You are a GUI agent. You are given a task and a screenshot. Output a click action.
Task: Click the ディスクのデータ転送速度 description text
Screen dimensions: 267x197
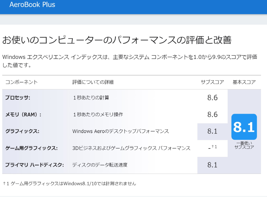[100, 165]
